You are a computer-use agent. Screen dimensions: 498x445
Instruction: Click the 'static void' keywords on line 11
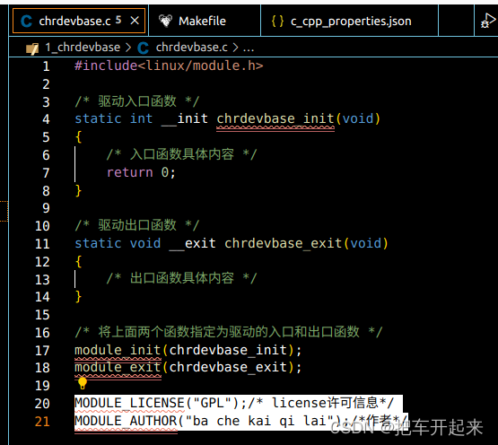click(x=118, y=243)
